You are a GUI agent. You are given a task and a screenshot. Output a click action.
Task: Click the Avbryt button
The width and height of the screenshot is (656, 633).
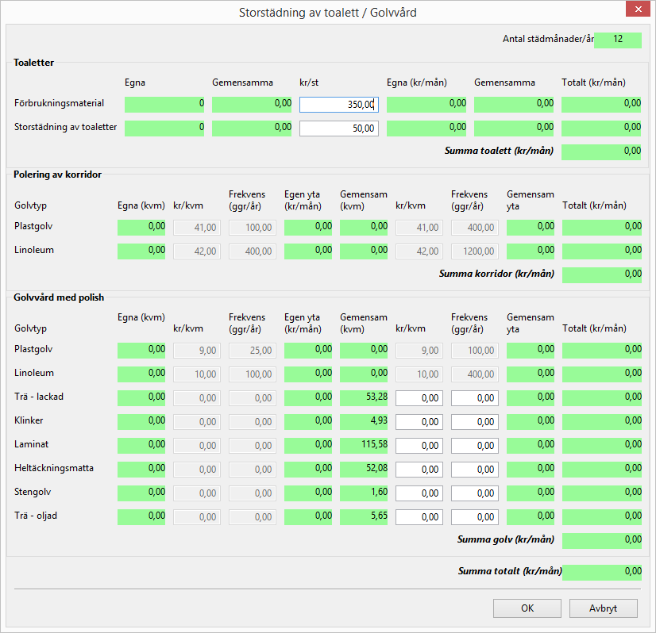point(603,608)
